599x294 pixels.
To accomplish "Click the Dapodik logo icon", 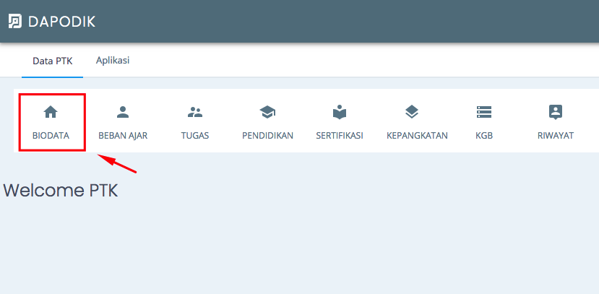I will click(15, 22).
